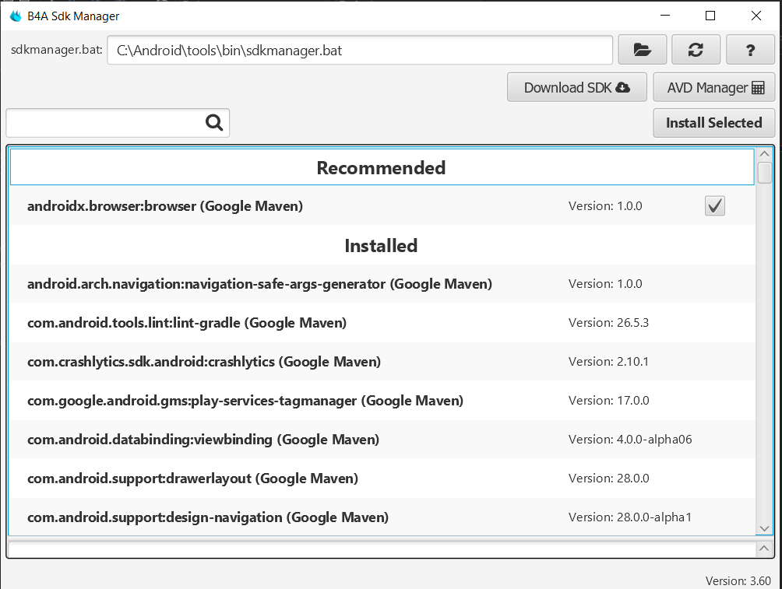
Task: Select the crashlytics package row
Action: [382, 361]
